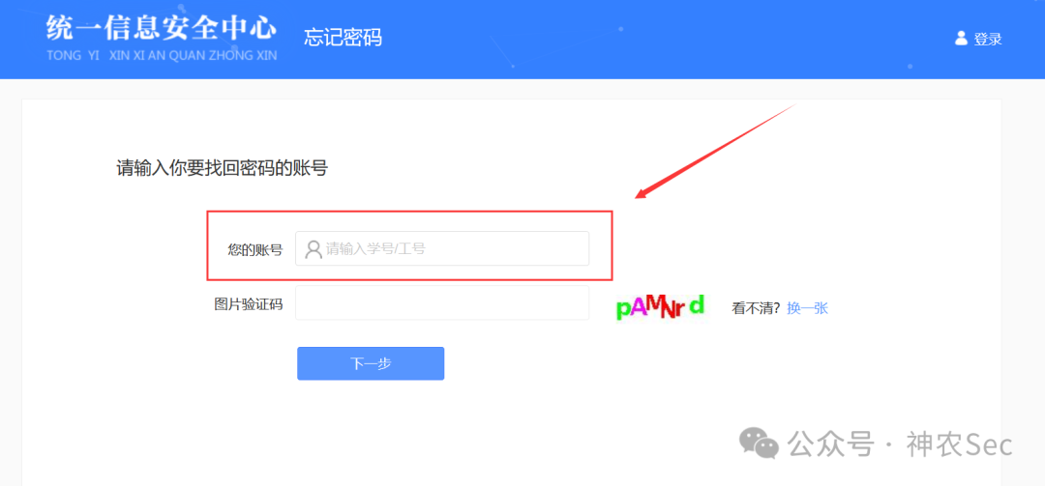
Task: Click the 您的账号 label
Action: (x=254, y=249)
